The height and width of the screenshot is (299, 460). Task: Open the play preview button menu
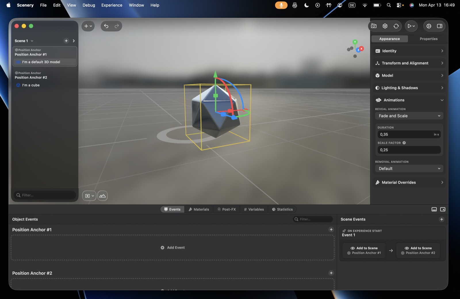click(411, 26)
